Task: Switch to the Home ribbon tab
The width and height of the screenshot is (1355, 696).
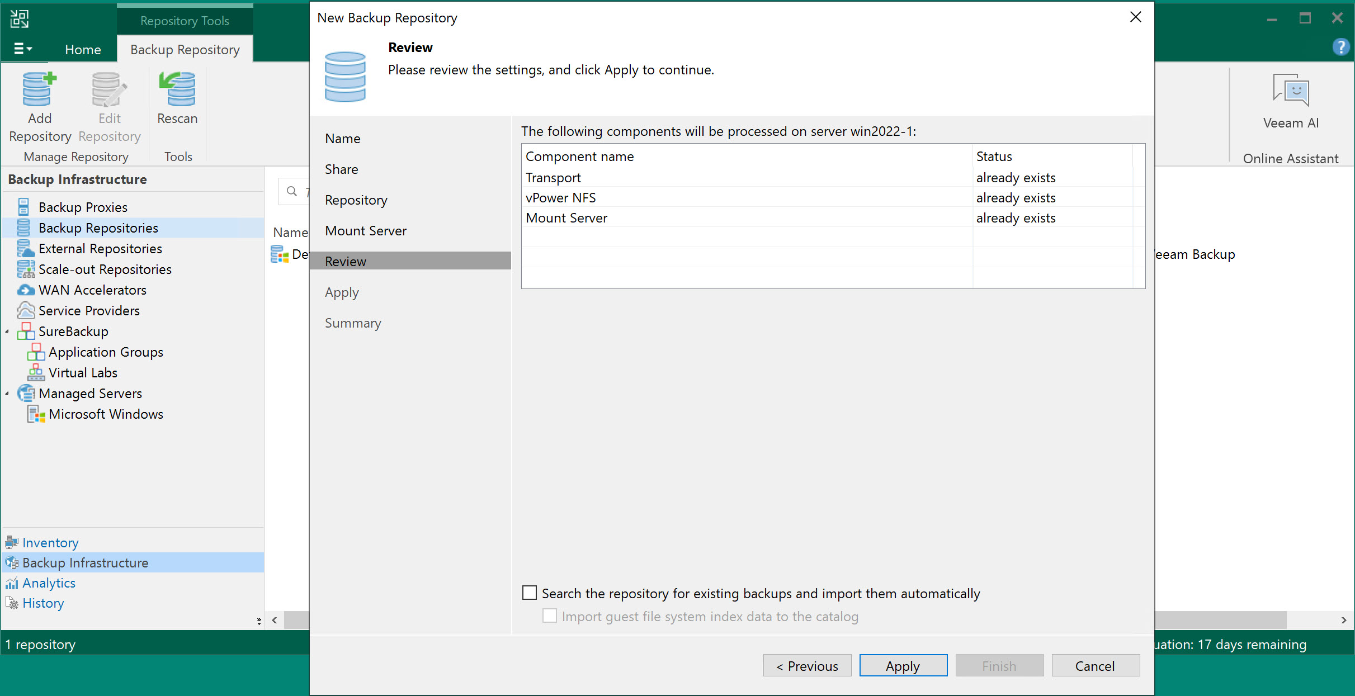Action: pyautogui.click(x=83, y=49)
